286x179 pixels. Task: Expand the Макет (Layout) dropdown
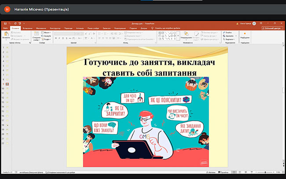pyautogui.click(x=47, y=32)
